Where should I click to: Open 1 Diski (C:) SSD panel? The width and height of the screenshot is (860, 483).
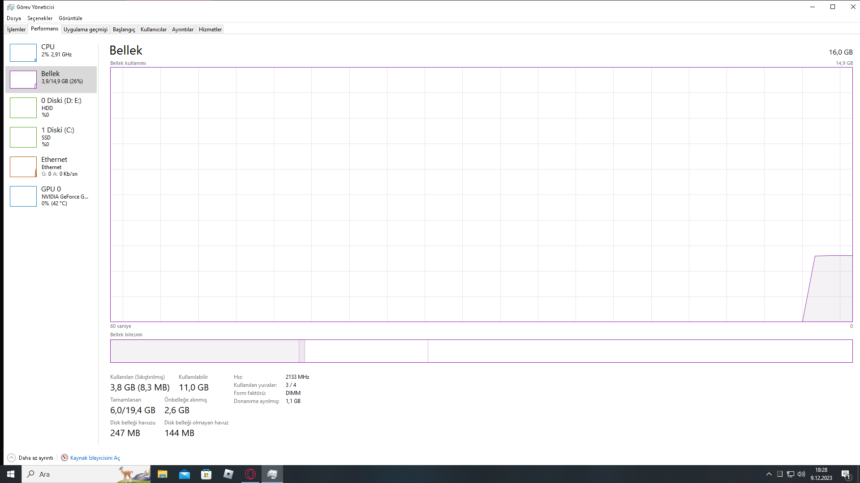coord(51,137)
